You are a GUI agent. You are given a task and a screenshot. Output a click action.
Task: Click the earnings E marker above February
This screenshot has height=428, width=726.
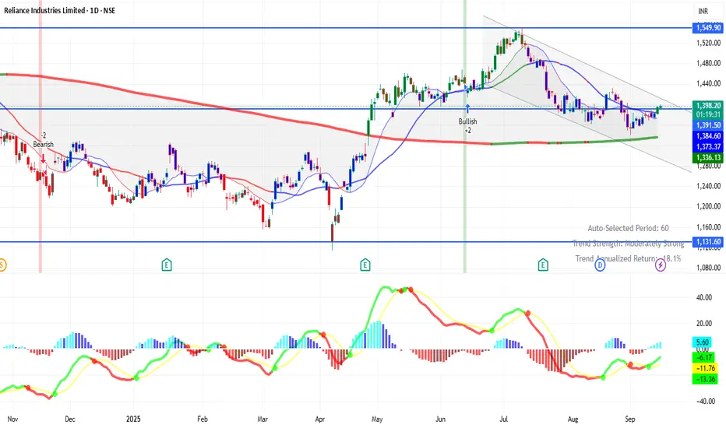pos(167,265)
